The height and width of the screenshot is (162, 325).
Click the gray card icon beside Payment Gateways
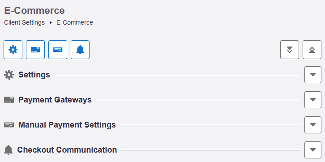pyautogui.click(x=9, y=100)
